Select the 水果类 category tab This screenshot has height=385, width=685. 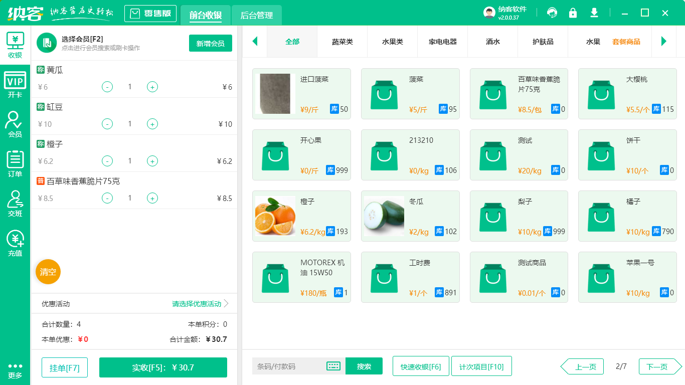click(392, 42)
